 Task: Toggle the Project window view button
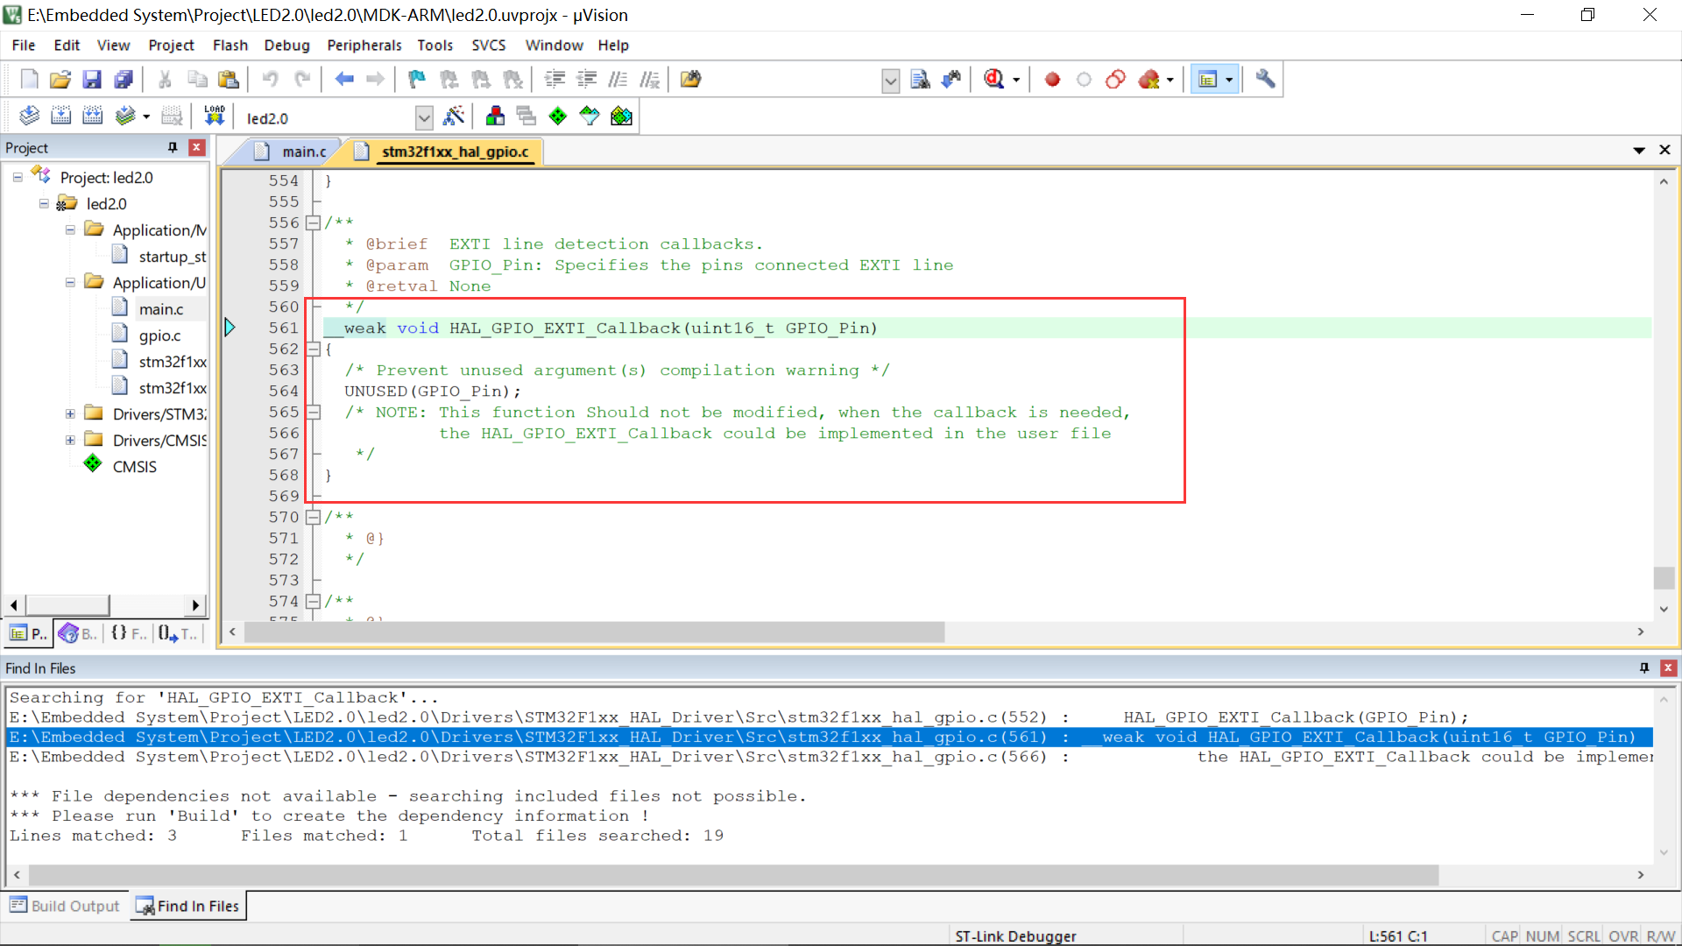(1207, 80)
